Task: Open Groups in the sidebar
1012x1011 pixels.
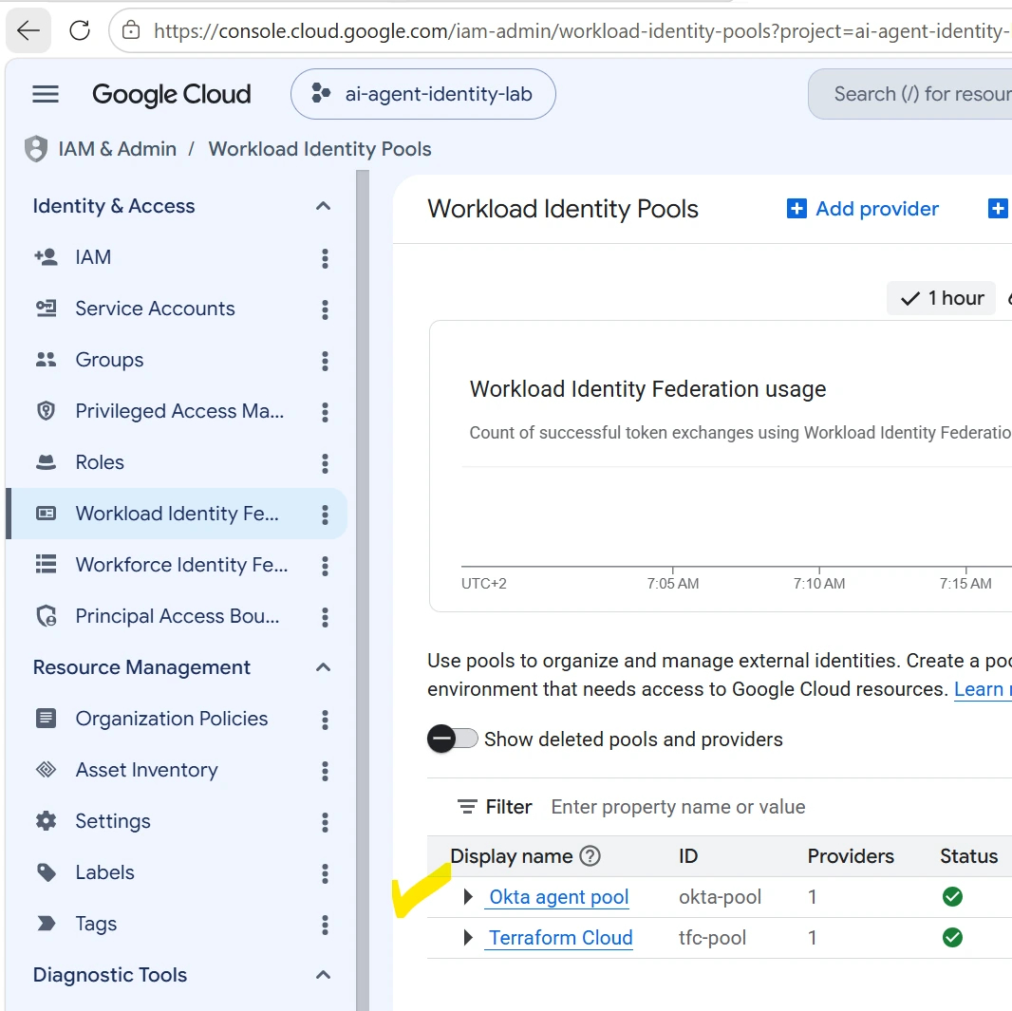Action: 109,360
